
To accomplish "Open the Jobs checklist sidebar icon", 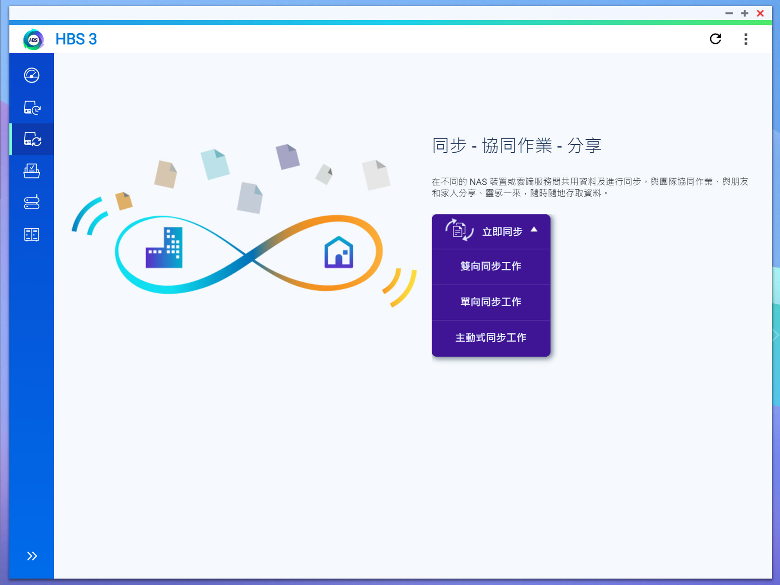I will pyautogui.click(x=32, y=171).
